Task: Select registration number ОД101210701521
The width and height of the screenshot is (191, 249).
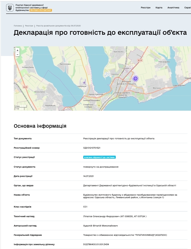Action: click(x=92, y=148)
